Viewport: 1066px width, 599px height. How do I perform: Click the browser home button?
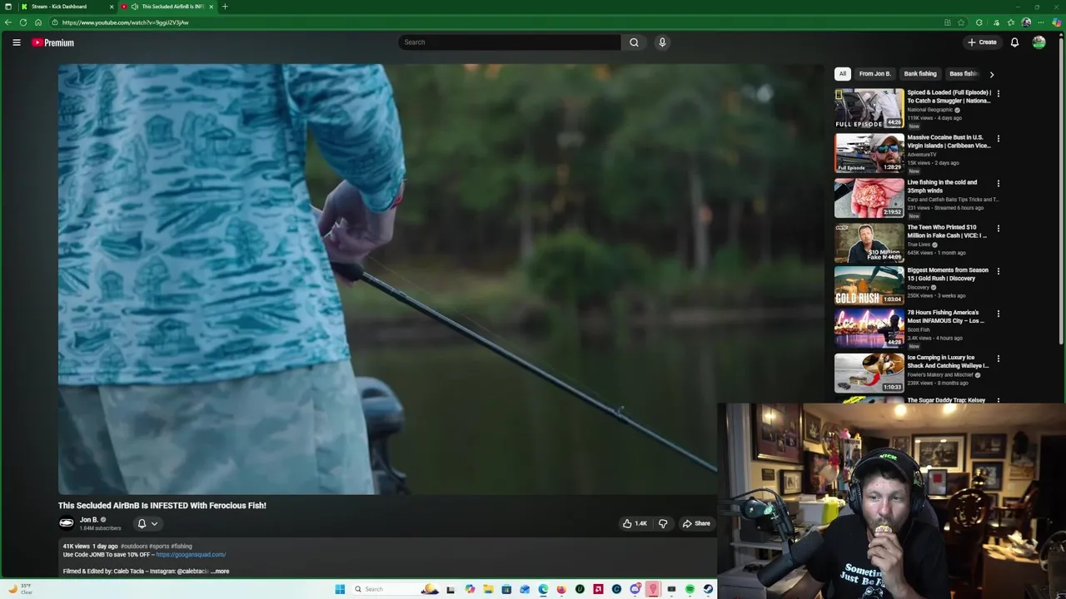pyautogui.click(x=38, y=22)
